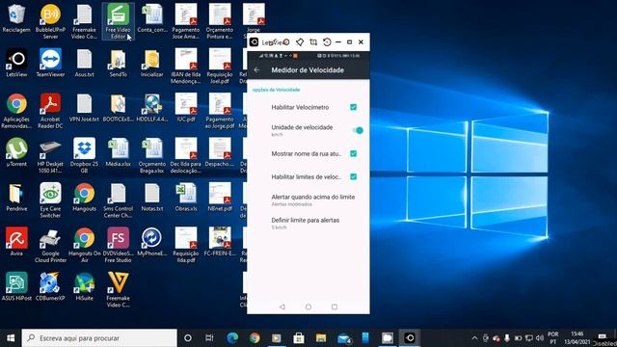Screen dimensions: 617x347
Task: Rotate the mirrored screen in LetsView
Action: 327,42
